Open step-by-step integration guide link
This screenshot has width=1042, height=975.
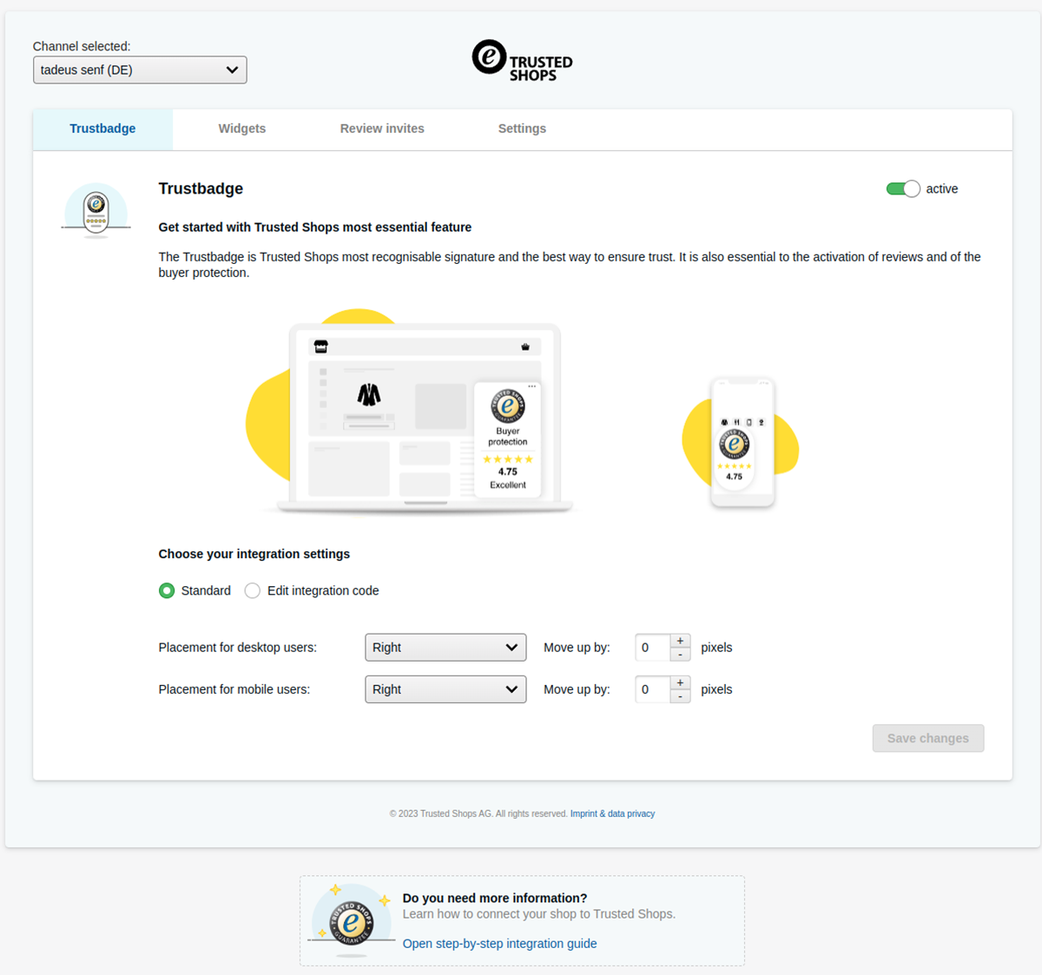point(499,944)
